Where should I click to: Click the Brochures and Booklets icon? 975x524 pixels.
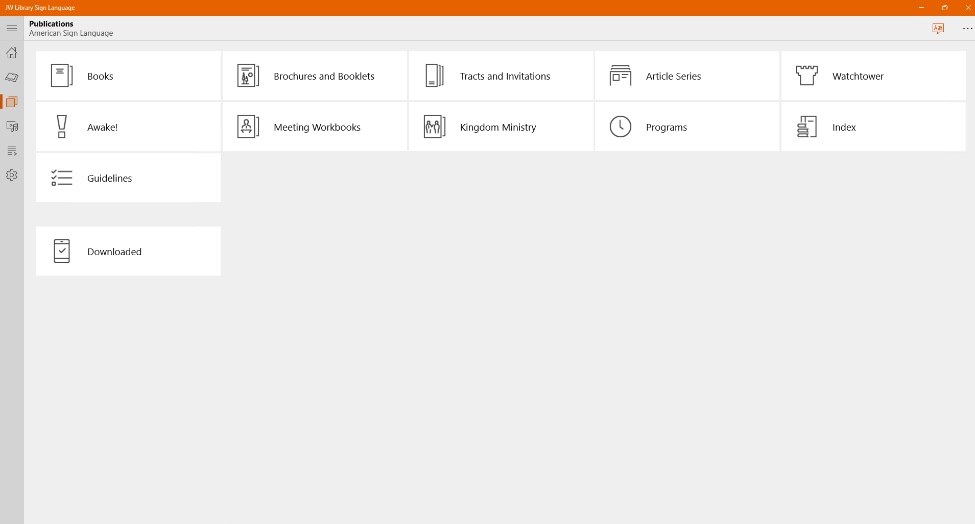[248, 76]
